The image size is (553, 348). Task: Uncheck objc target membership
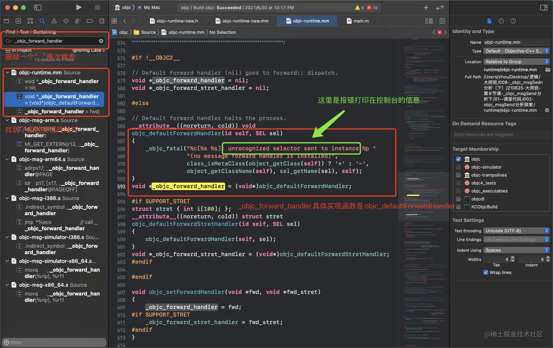tap(458, 159)
